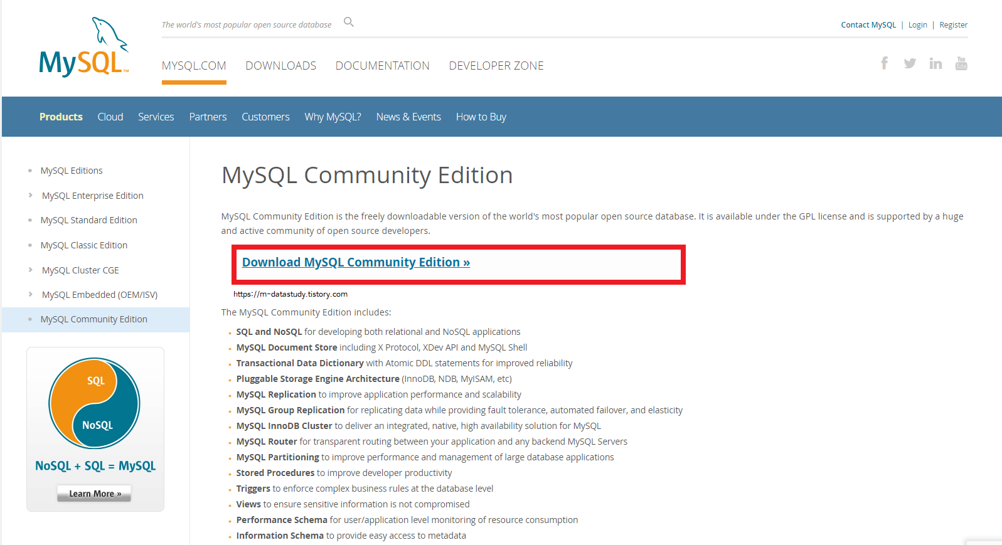Click 'Pluggable Storage Engine Architecture' text
This screenshot has height=545, width=1002.
click(x=318, y=379)
